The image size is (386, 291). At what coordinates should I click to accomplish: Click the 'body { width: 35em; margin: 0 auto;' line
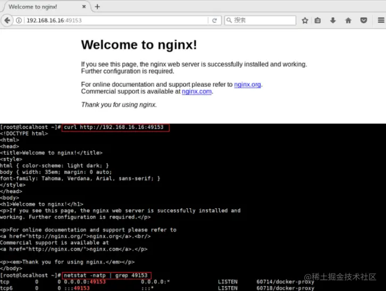coord(56,172)
